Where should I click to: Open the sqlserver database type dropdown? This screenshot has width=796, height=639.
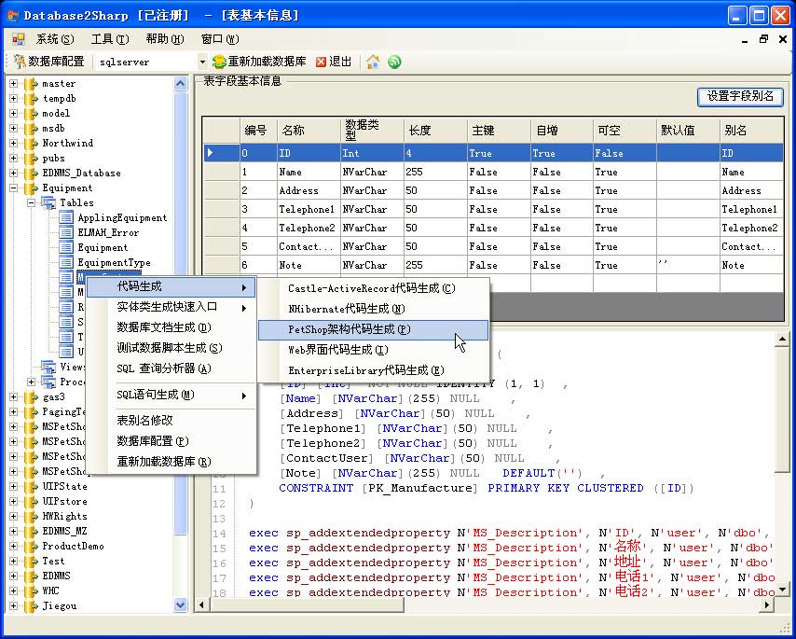click(x=202, y=62)
